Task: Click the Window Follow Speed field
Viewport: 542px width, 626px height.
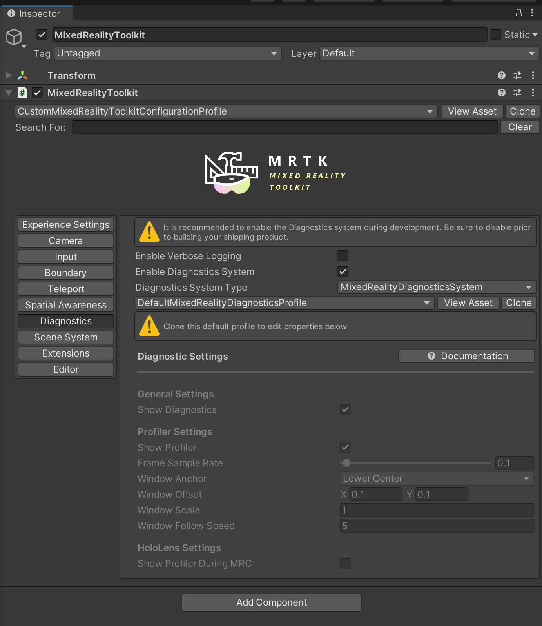Action: [x=437, y=526]
